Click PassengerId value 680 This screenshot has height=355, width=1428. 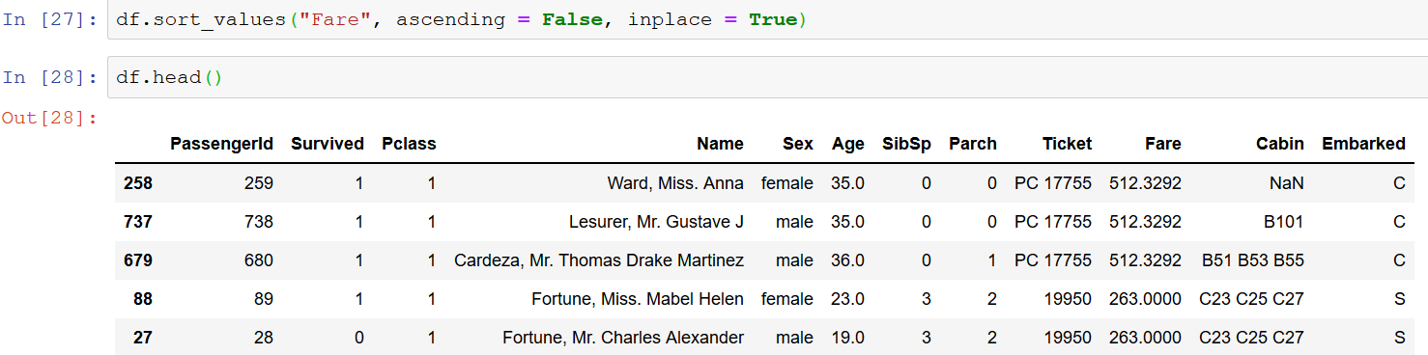tap(259, 259)
